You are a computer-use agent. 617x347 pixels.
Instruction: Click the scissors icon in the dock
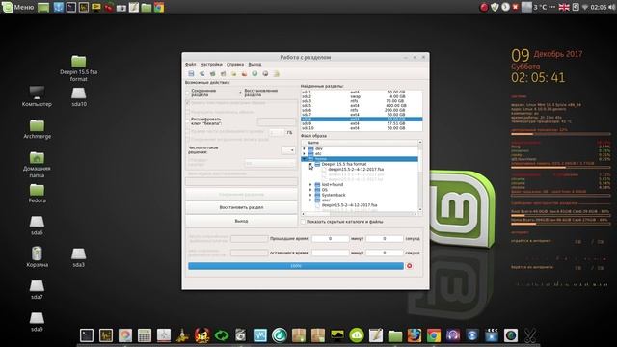click(x=530, y=335)
